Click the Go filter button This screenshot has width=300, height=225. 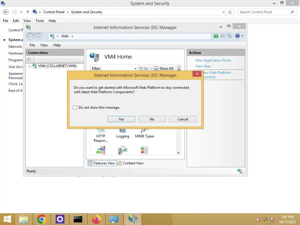pyautogui.click(x=144, y=69)
